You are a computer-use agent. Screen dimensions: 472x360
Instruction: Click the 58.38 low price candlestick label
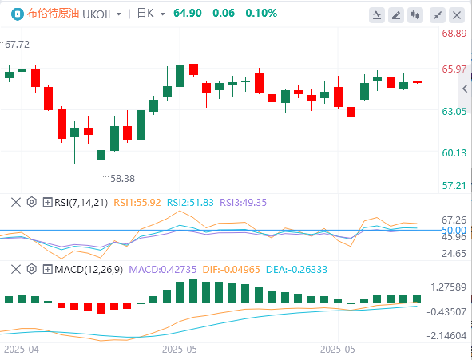(122, 179)
